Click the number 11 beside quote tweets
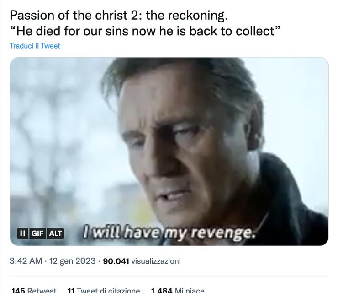The width and height of the screenshot is (338, 293). pos(71,290)
